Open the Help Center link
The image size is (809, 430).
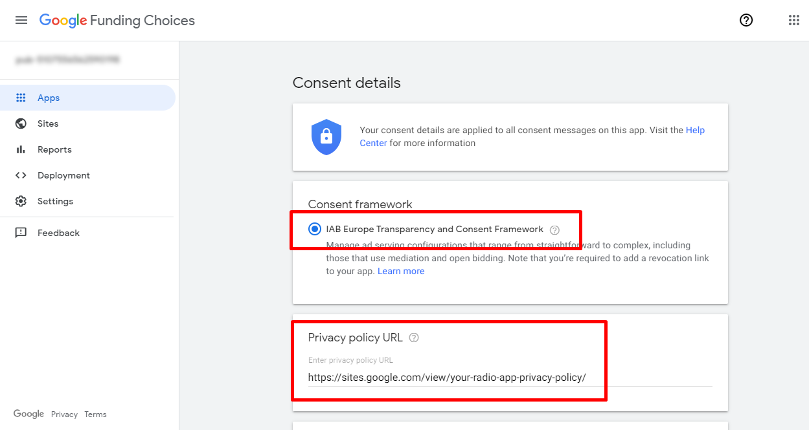(532, 136)
